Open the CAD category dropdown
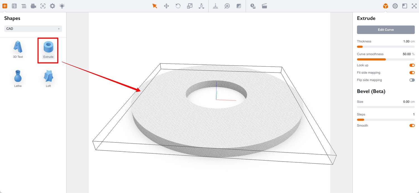 tap(33, 29)
